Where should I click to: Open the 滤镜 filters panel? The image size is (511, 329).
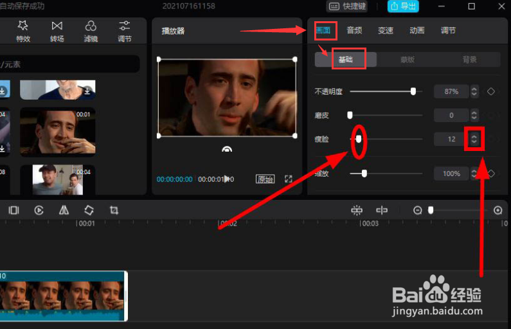pyautogui.click(x=91, y=31)
